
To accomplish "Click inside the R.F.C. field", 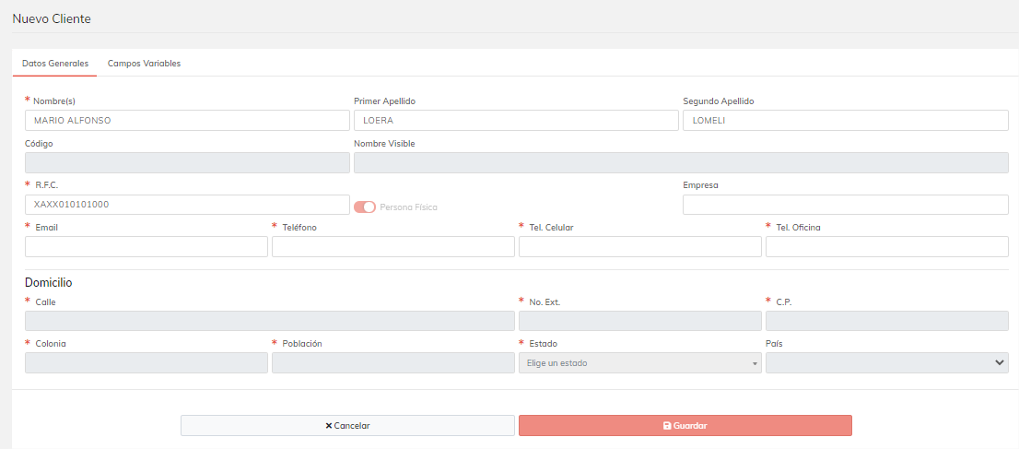I will click(x=187, y=205).
